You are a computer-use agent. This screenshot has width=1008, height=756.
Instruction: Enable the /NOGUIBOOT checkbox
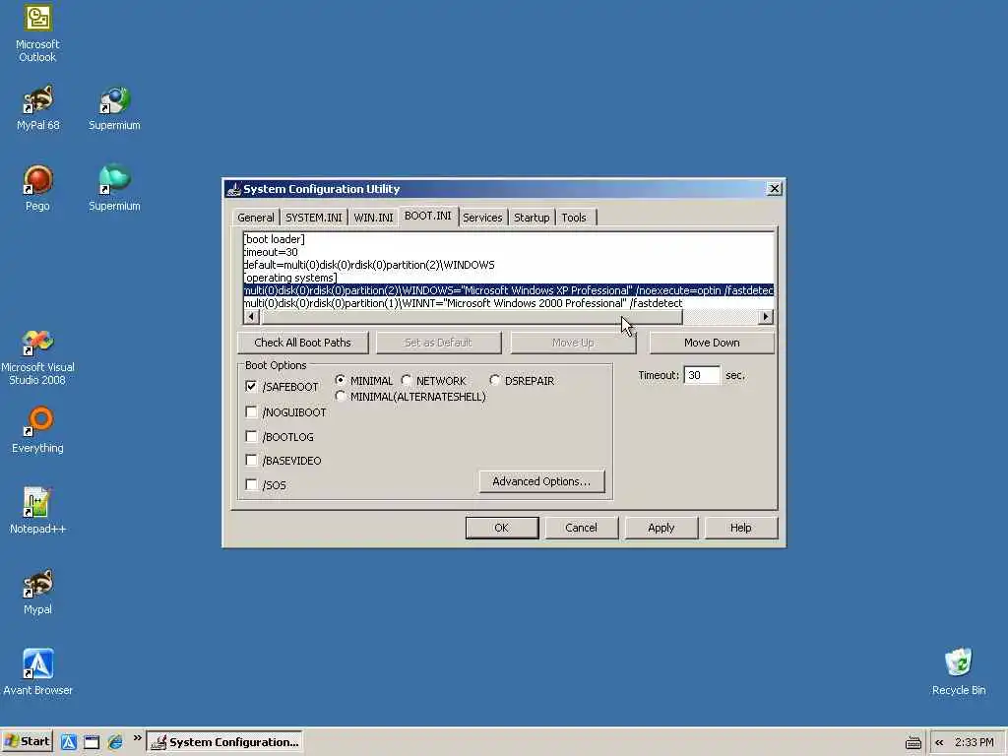(x=251, y=412)
